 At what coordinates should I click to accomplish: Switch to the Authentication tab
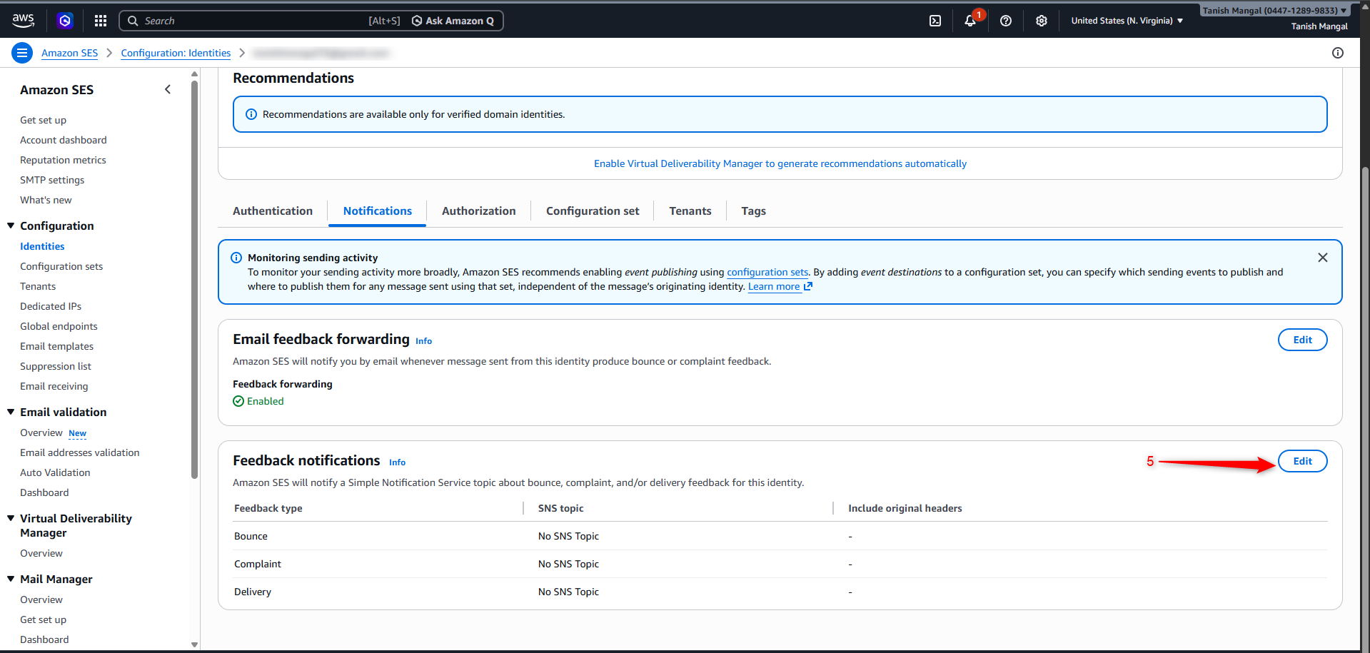(273, 211)
